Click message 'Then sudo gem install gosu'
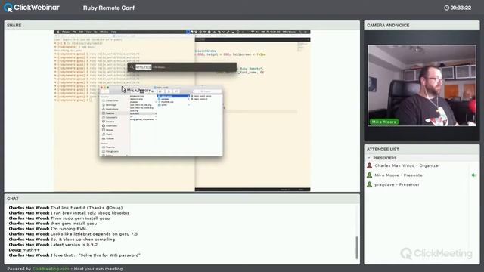The image size is (484, 272). coord(80,218)
